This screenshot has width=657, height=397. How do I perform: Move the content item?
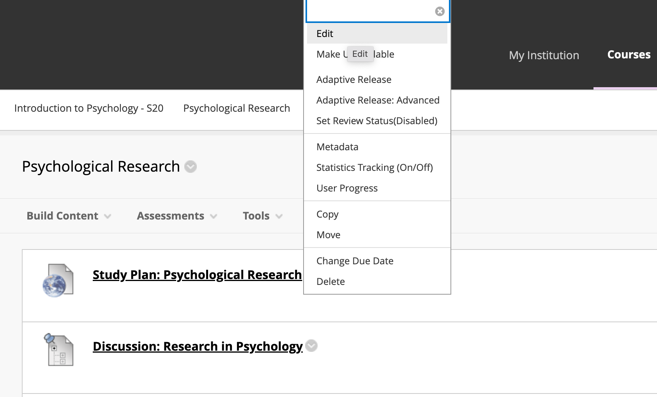(328, 235)
